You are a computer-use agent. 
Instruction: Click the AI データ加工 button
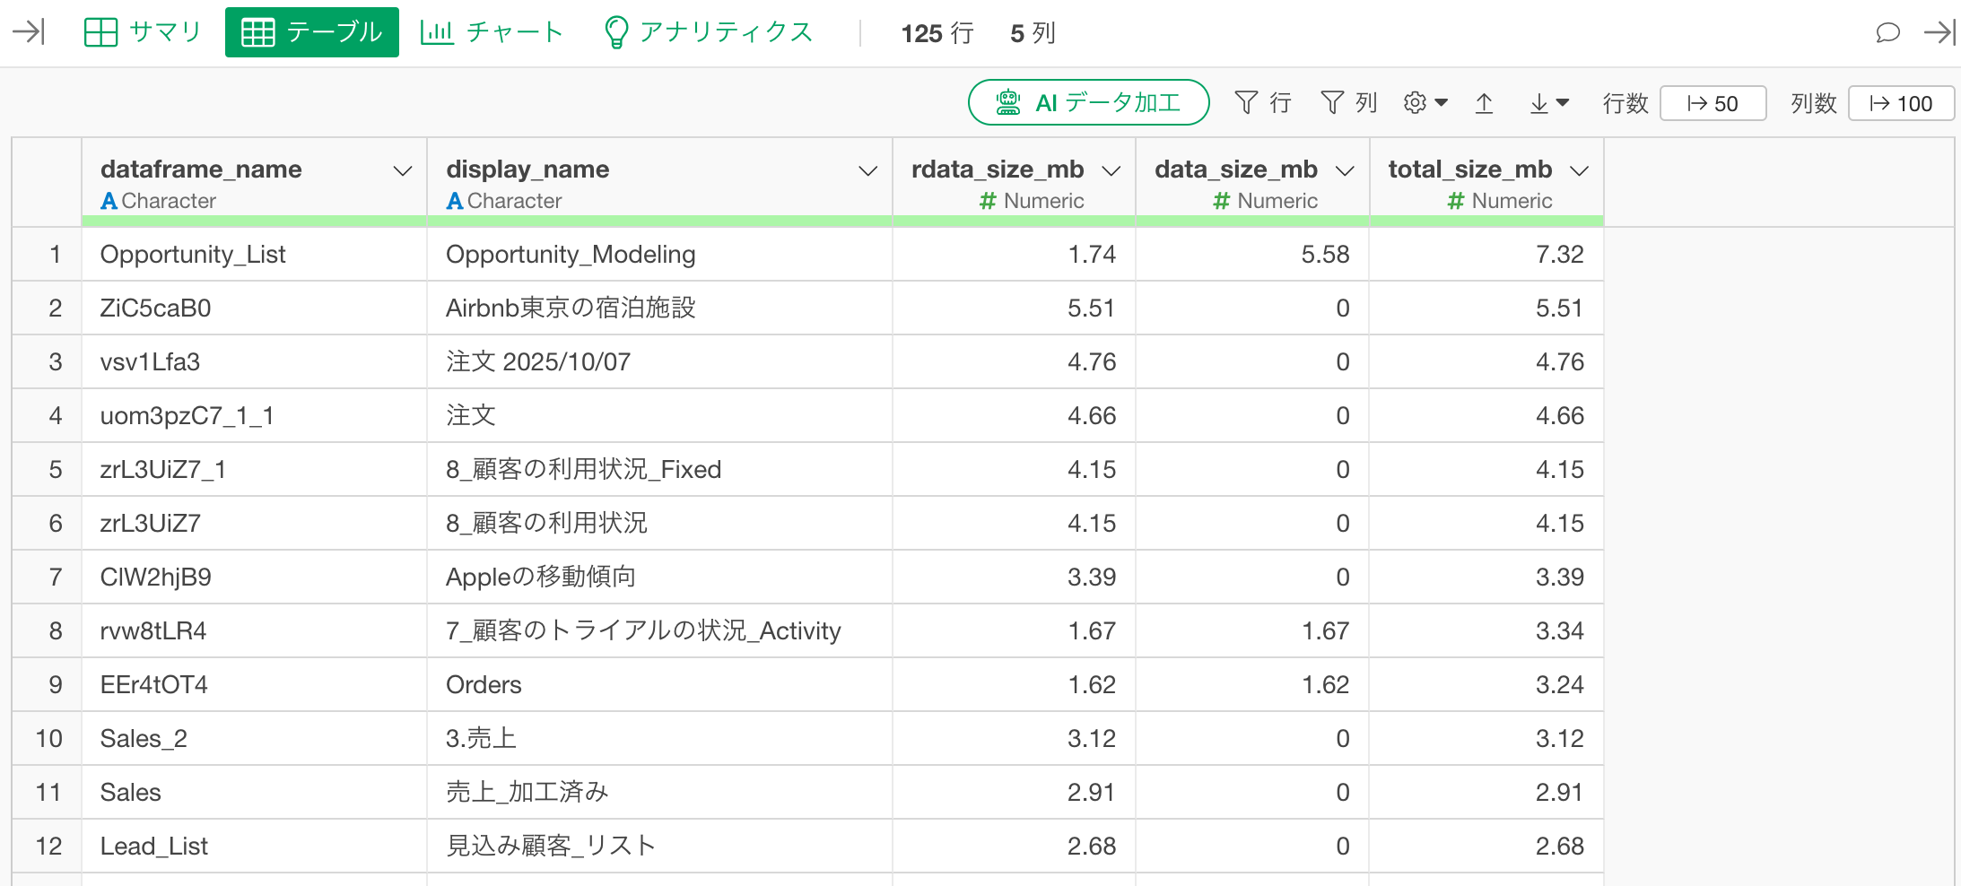(1088, 103)
